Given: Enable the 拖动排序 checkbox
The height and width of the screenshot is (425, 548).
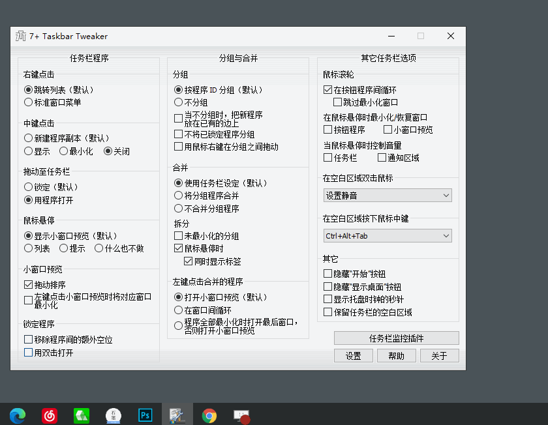Looking at the screenshot, I should [27, 284].
